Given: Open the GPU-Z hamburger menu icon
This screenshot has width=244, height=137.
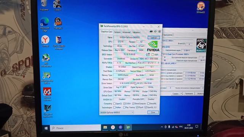Looking at the screenshot, I should [159, 32].
